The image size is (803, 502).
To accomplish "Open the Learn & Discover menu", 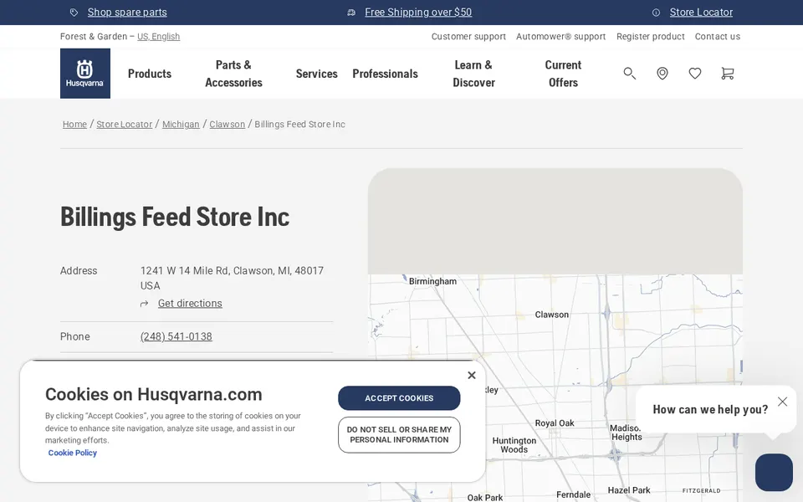I will point(473,74).
